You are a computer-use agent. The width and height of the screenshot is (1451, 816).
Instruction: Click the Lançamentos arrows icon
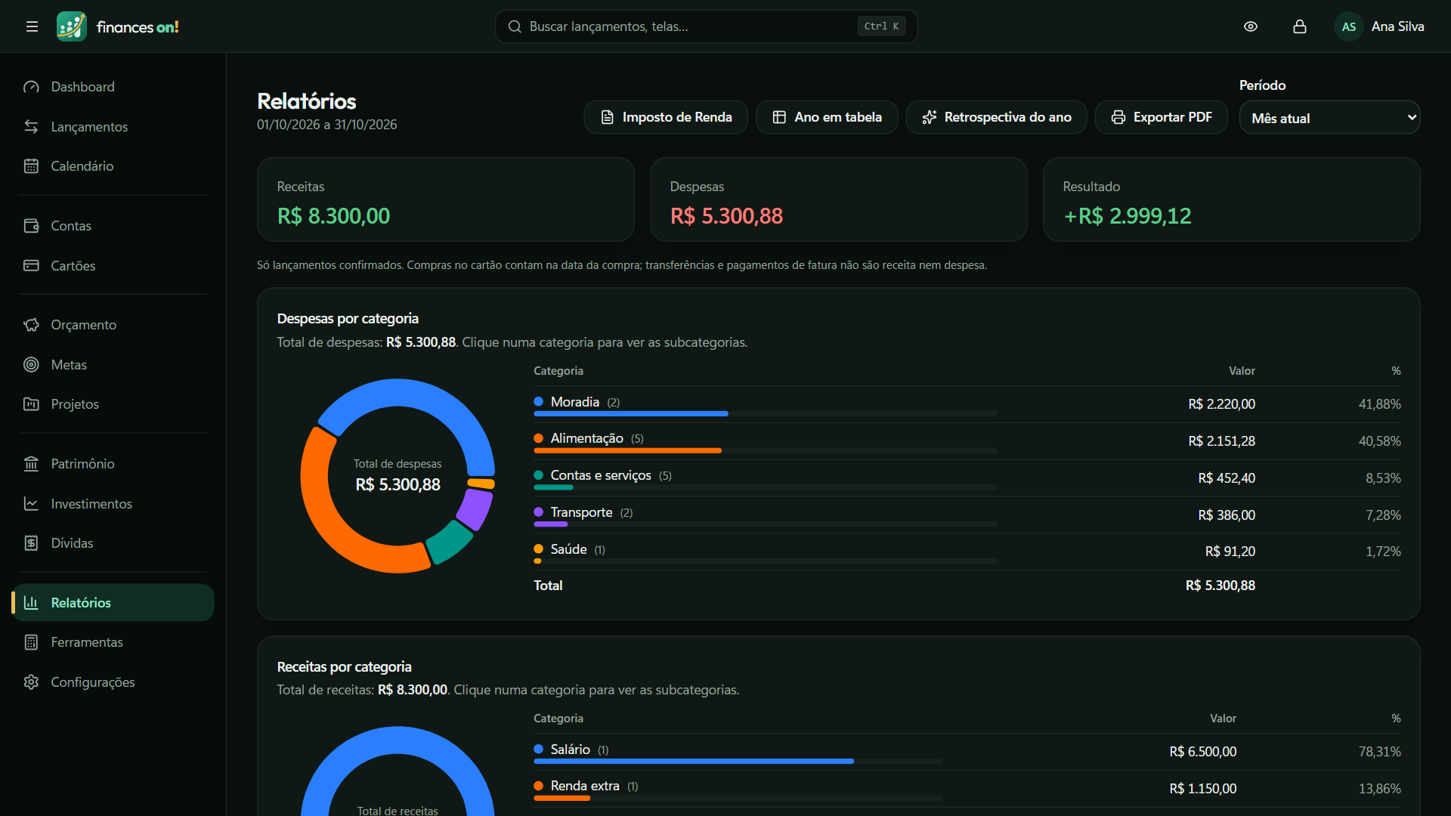pyautogui.click(x=31, y=126)
